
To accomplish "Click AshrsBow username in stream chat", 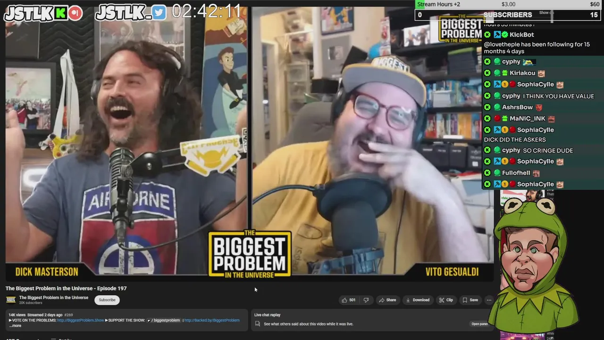I will point(517,107).
